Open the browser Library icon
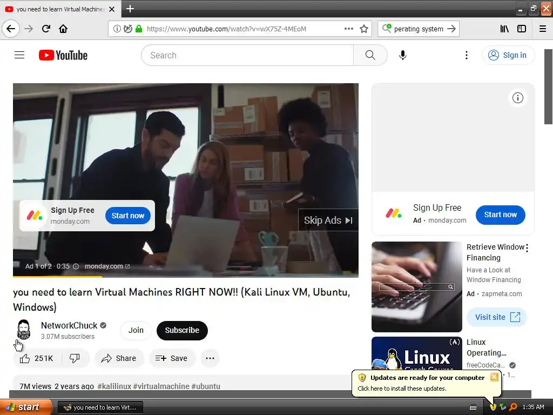 [504, 29]
